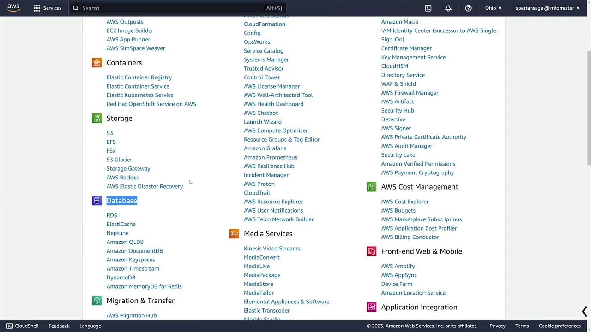
Task: Open the EFS service link
Action: [x=111, y=142]
